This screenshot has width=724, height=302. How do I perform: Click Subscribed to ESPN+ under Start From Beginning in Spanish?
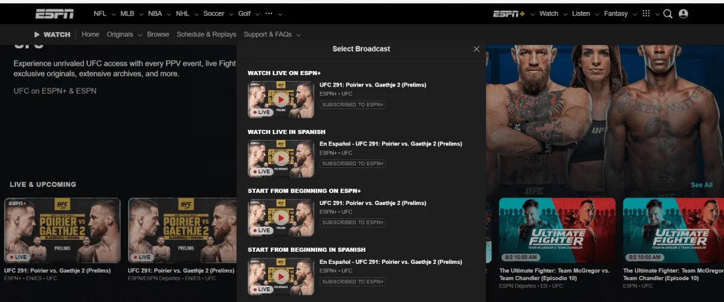tap(353, 282)
